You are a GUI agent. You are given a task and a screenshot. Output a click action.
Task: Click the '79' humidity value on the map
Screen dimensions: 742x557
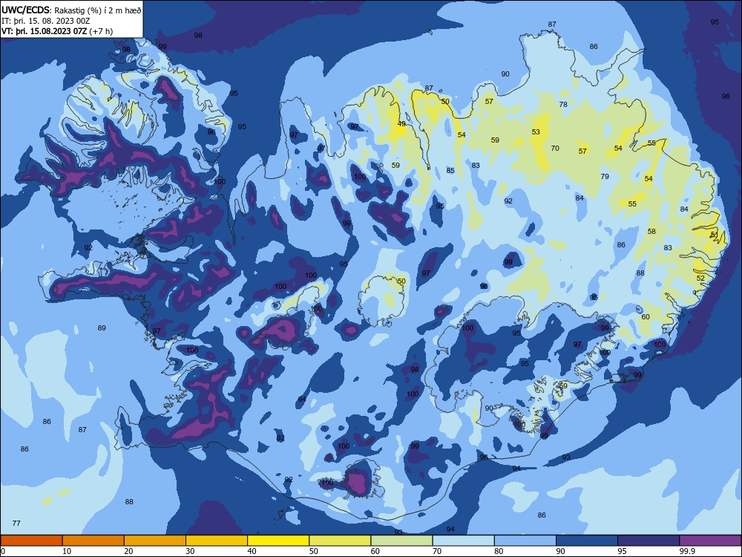[x=605, y=176]
